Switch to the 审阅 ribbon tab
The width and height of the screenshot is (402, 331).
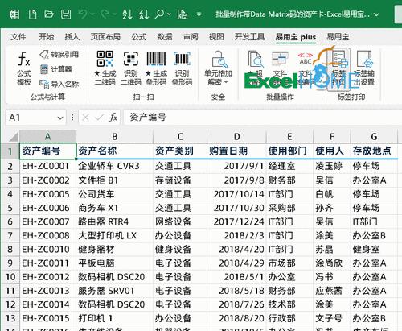[191, 37]
